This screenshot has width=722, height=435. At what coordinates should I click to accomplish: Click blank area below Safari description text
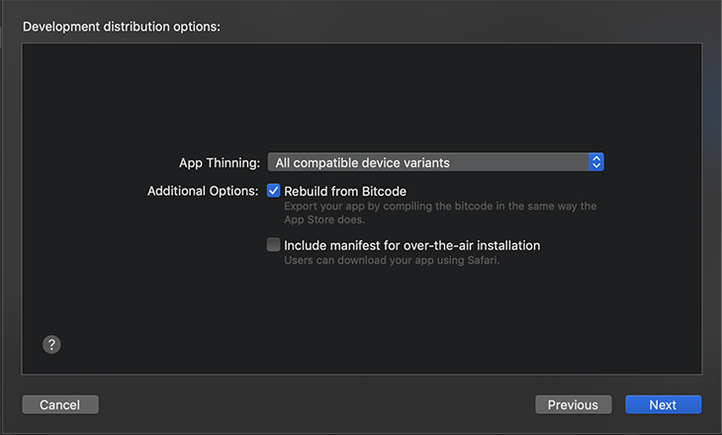click(392, 295)
